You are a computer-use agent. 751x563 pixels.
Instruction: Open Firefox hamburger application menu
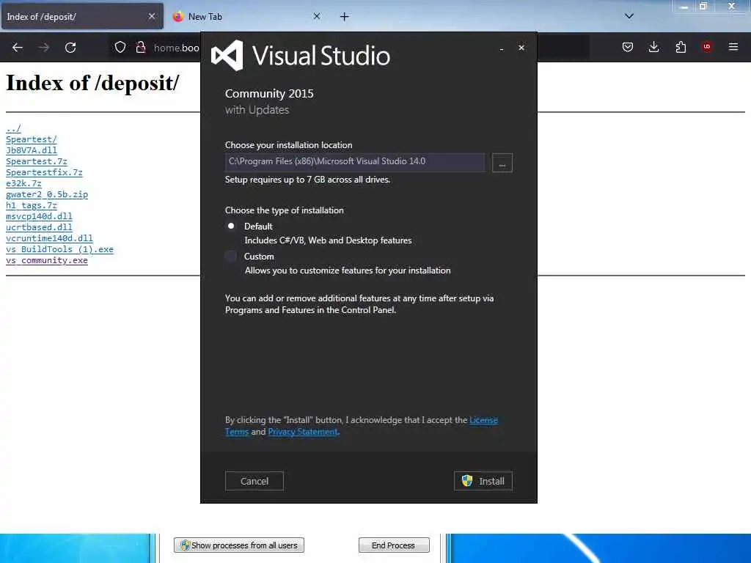point(733,47)
